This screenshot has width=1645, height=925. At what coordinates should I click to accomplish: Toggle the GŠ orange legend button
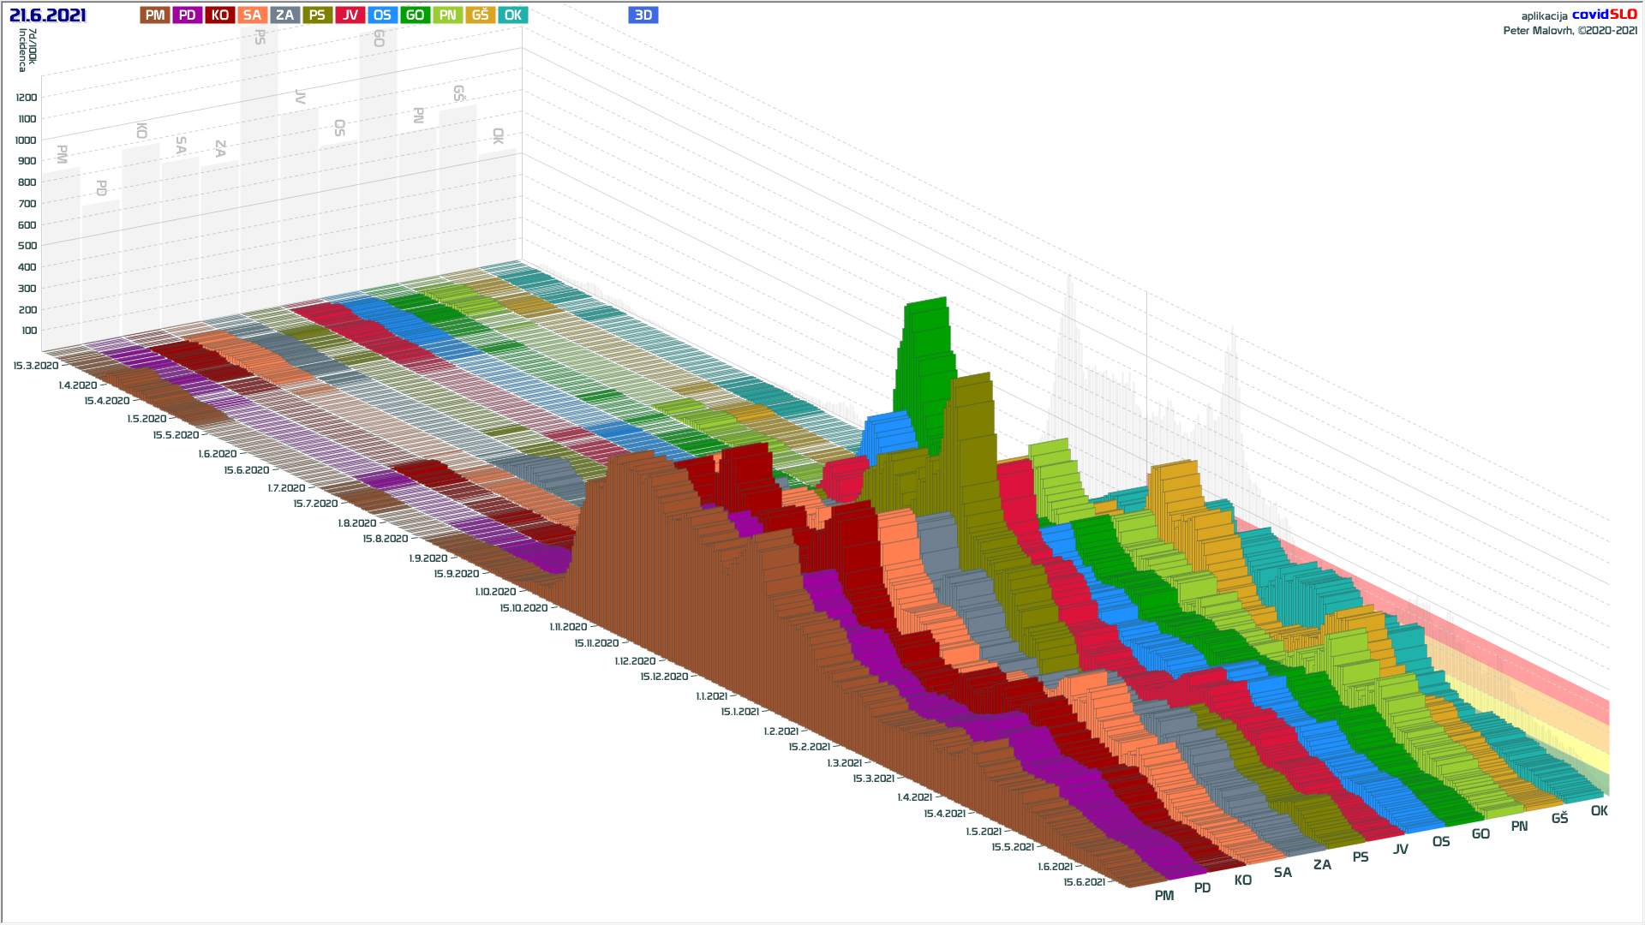(480, 15)
